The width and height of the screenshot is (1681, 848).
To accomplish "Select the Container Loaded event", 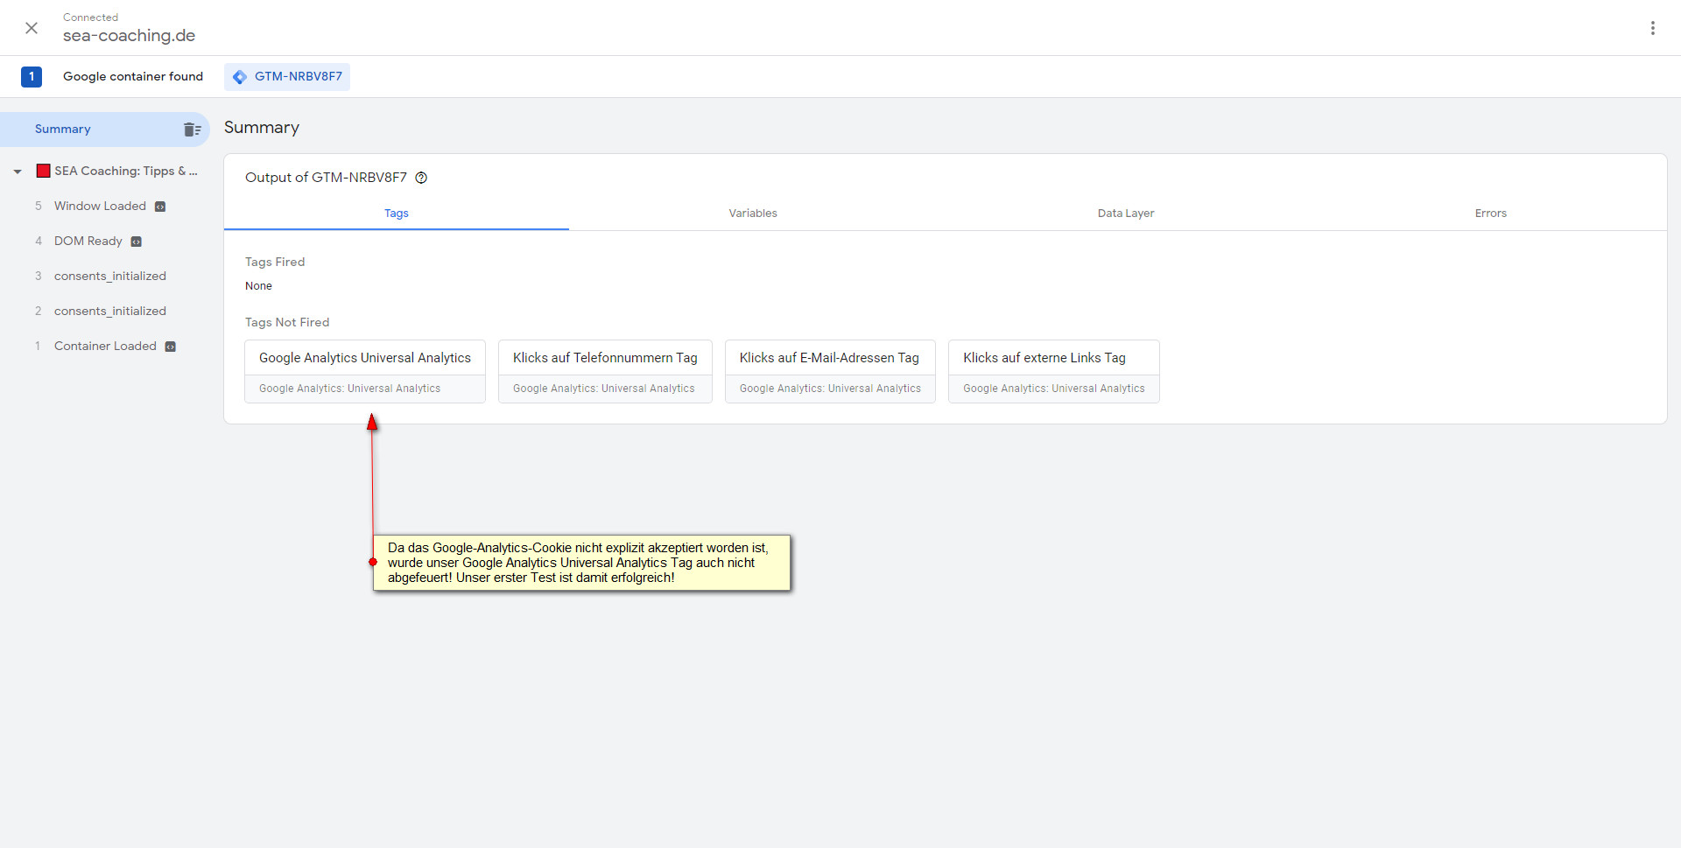I will click(105, 347).
